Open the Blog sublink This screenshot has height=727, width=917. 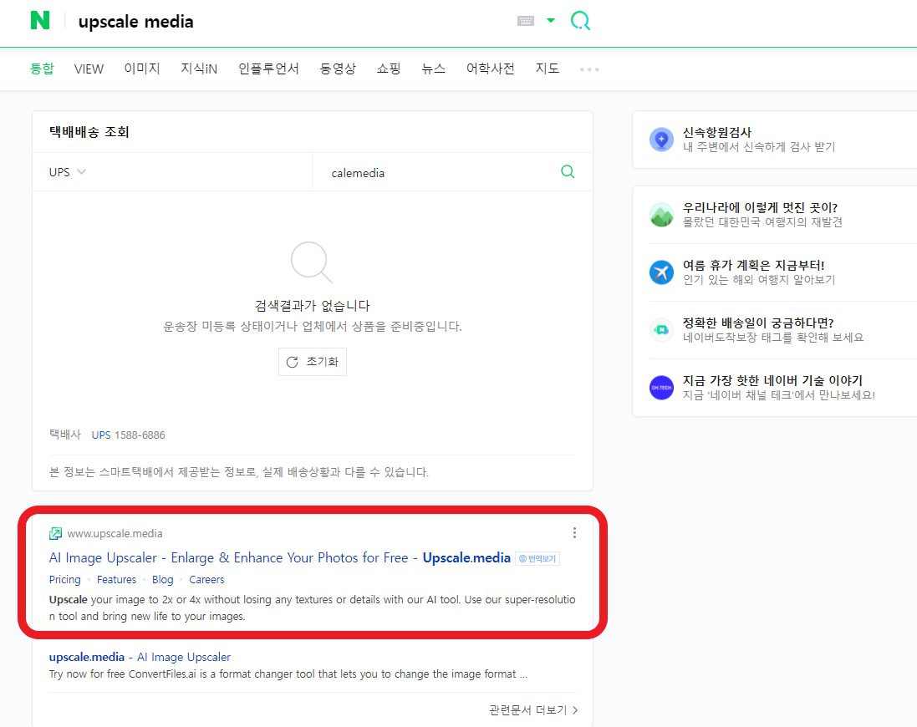(x=162, y=580)
